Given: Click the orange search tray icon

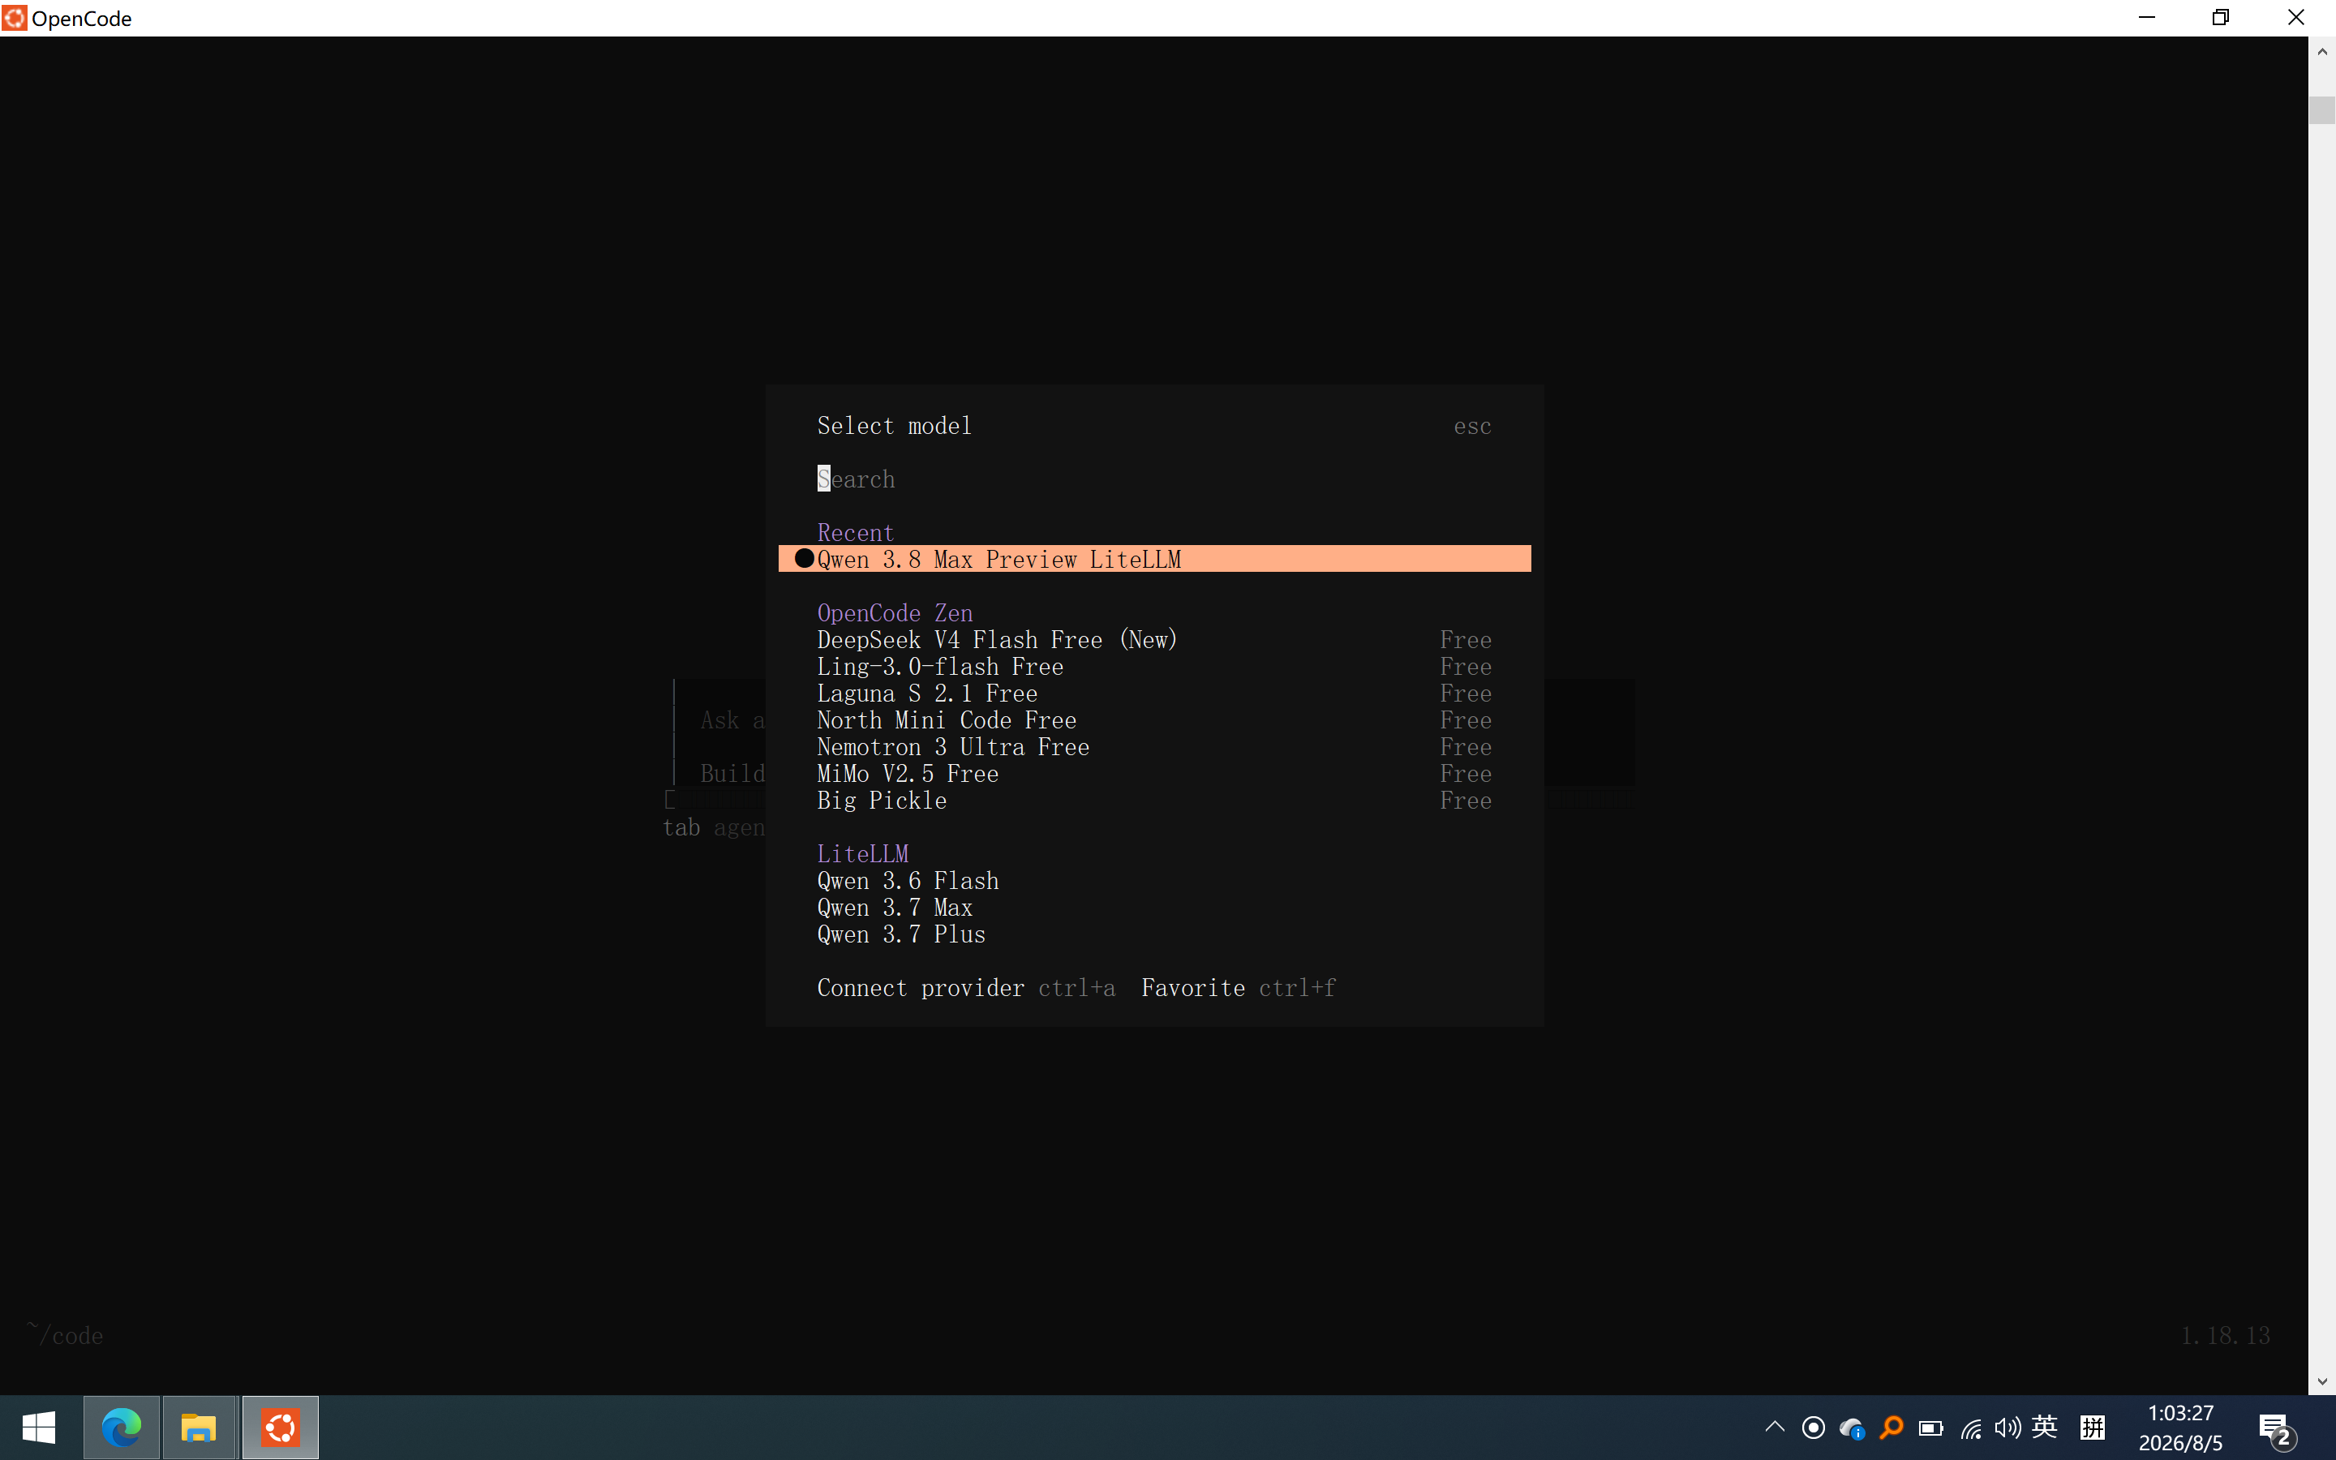Looking at the screenshot, I should pos(1891,1428).
